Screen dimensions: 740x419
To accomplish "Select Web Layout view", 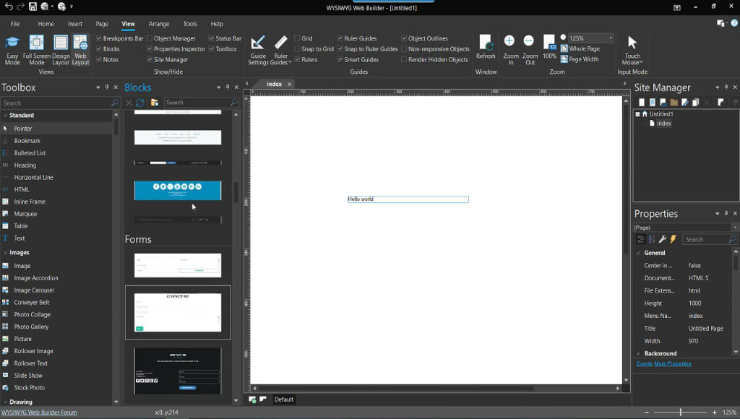I will 80,50.
